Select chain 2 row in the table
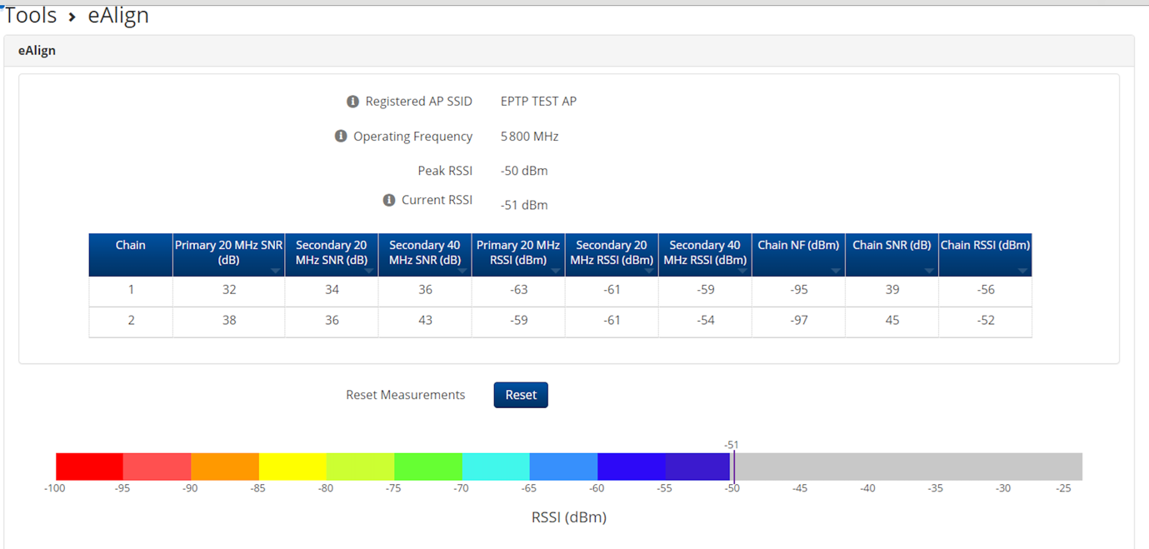The image size is (1149, 549). click(131, 321)
